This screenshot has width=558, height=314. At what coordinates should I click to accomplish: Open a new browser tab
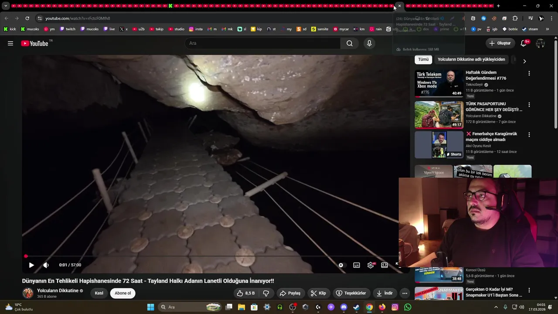coord(498,6)
